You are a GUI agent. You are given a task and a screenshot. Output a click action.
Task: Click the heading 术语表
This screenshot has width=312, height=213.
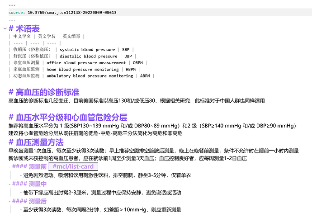(x=28, y=28)
